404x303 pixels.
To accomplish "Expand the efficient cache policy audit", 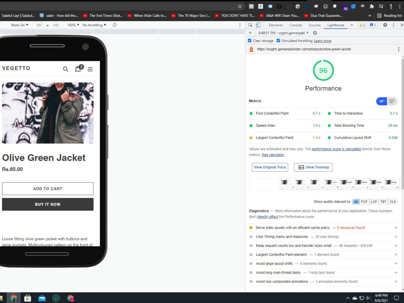I will pyautogui.click(x=323, y=228).
